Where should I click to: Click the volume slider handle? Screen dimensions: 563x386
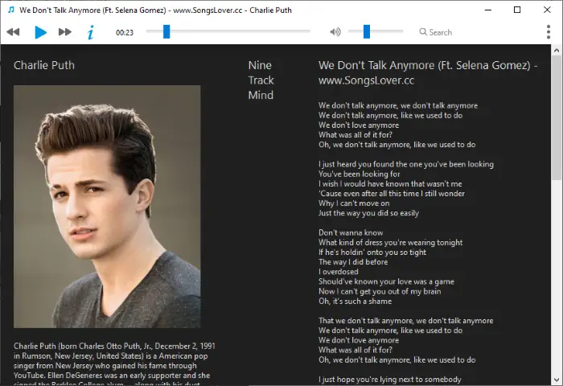(x=367, y=31)
